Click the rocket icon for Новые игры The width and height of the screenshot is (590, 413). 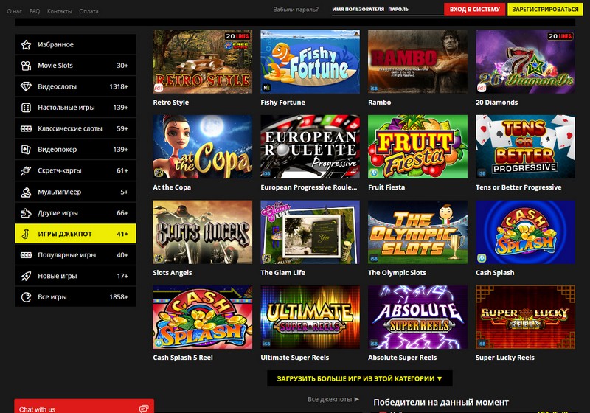(x=26, y=276)
